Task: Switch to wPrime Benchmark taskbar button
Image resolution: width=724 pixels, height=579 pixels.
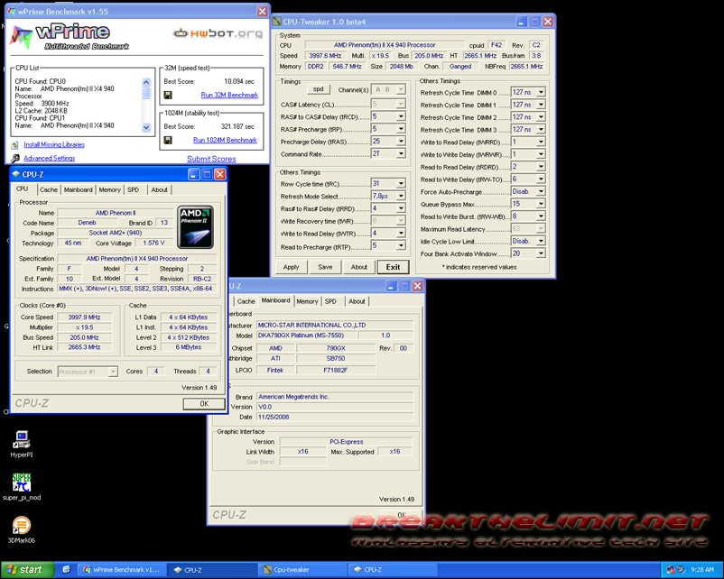Action: click(x=121, y=570)
